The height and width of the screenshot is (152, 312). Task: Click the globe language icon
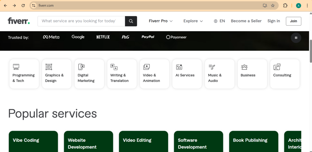coord(215,21)
